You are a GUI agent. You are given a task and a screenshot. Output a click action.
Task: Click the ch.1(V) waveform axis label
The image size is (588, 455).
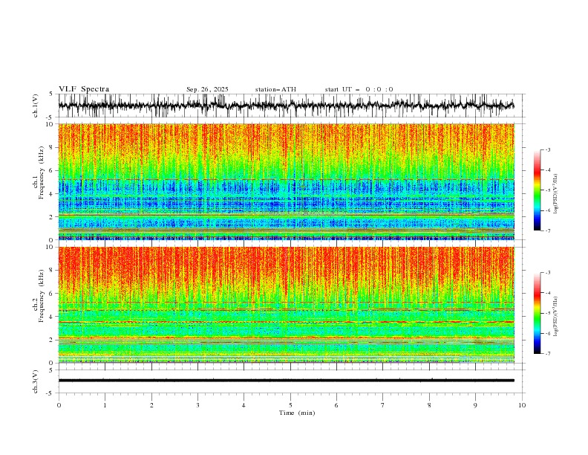coord(36,106)
